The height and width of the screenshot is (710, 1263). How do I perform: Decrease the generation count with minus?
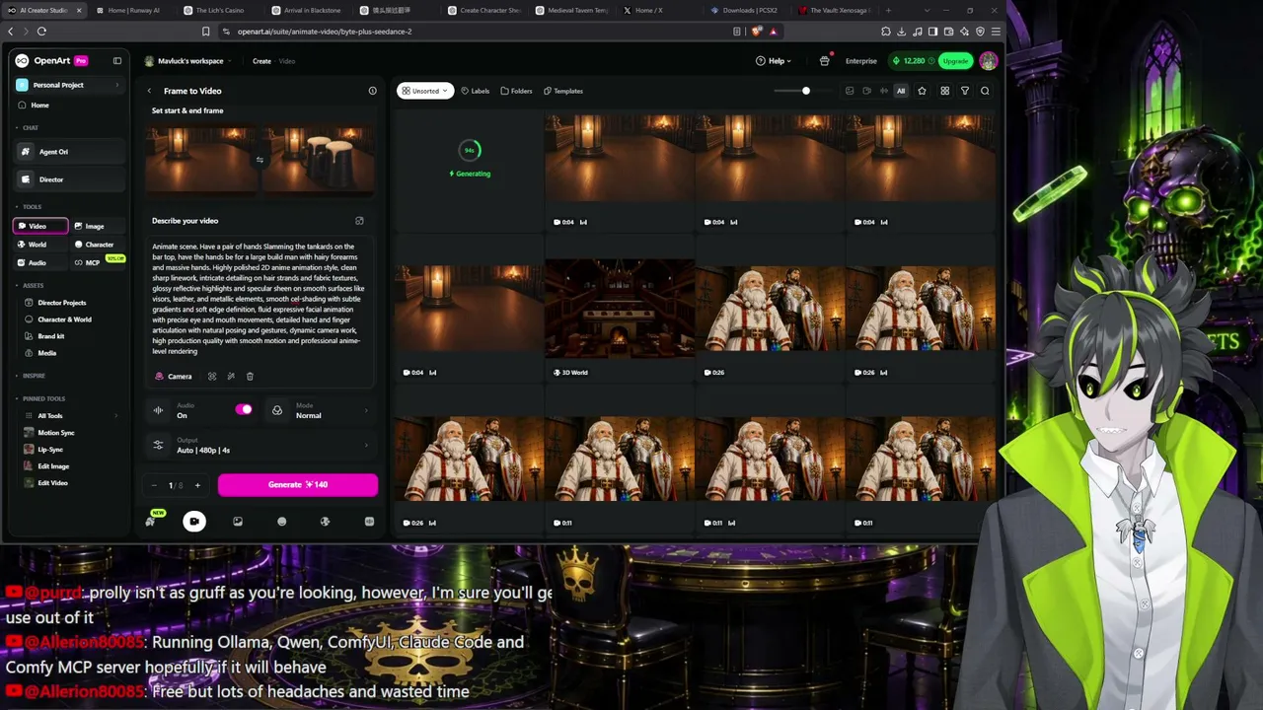pos(154,485)
